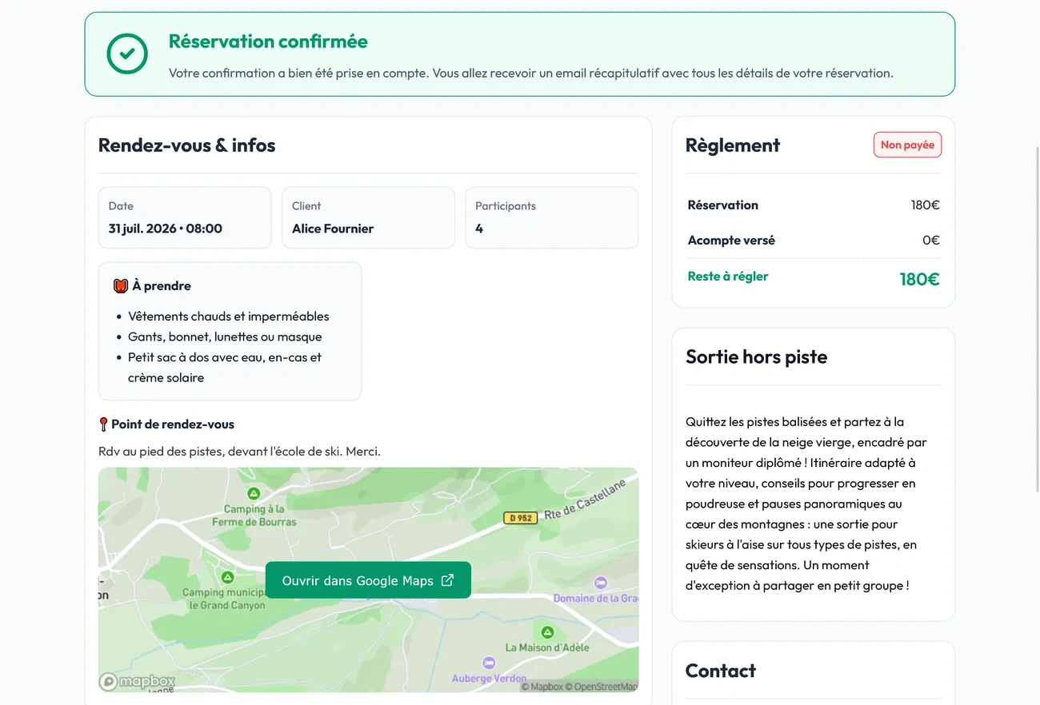The height and width of the screenshot is (705, 1040).
Task: Open the © OpenStreetMap attribution link
Action: click(x=602, y=687)
